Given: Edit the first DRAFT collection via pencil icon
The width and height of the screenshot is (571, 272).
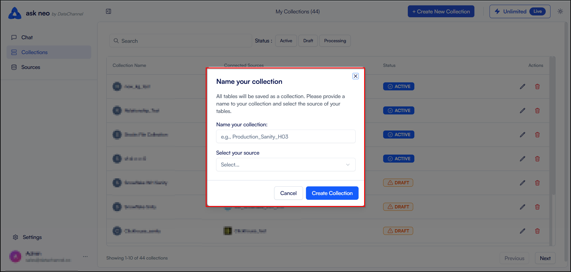Looking at the screenshot, I should pos(523,183).
